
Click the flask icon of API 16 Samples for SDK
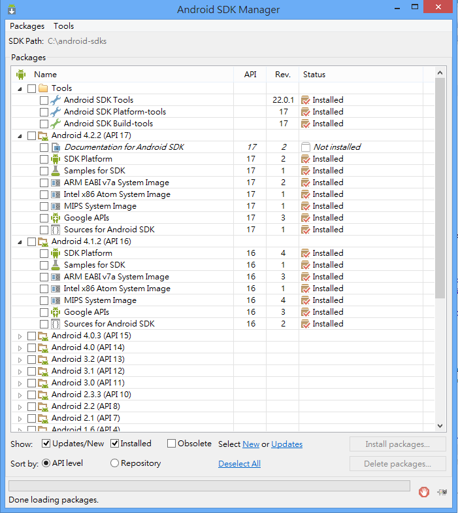pos(56,265)
